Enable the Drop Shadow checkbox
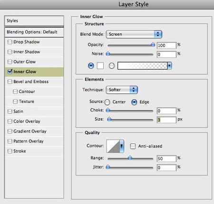 tap(10, 42)
